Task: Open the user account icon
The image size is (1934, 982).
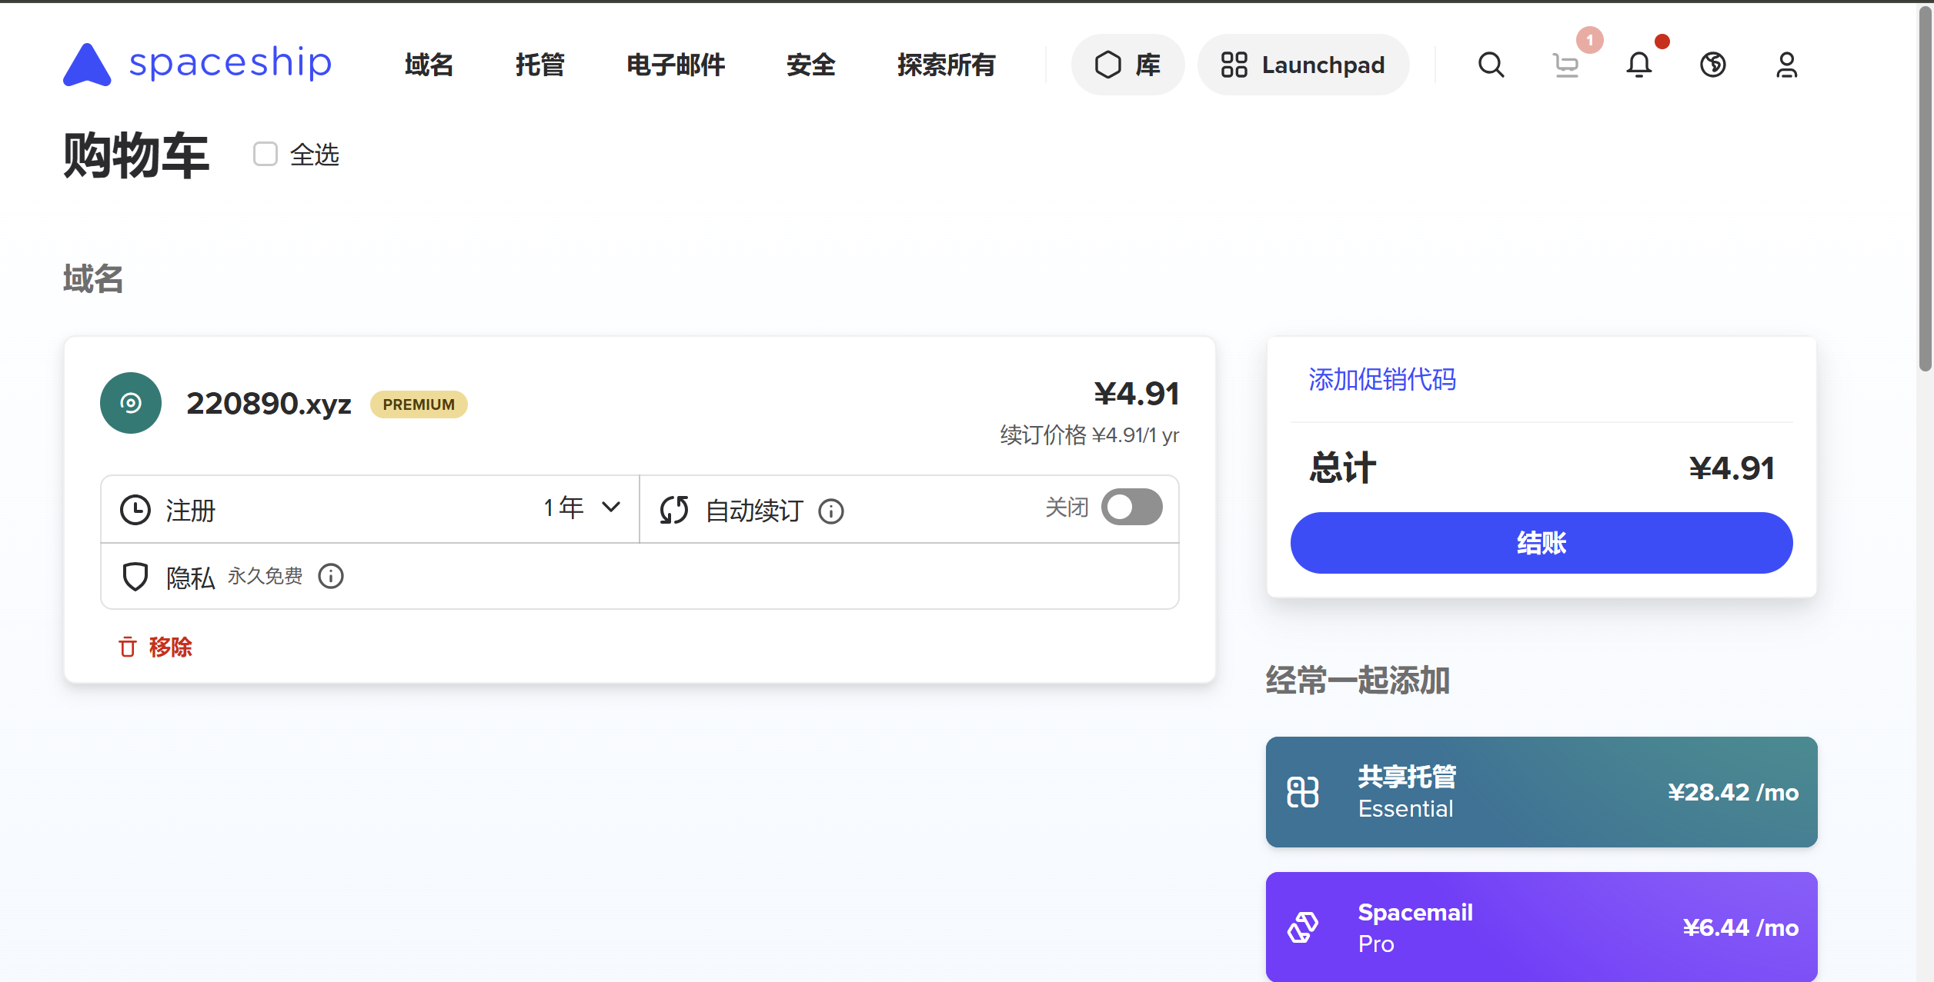Action: [x=1786, y=65]
